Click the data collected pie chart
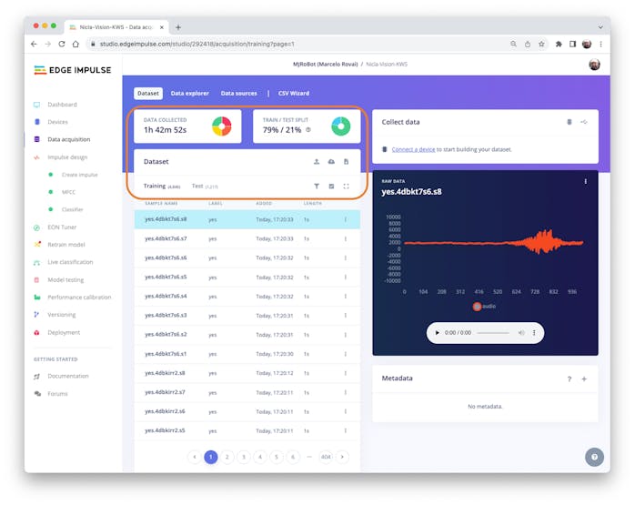Screen dimensions: 635x505 click(221, 126)
